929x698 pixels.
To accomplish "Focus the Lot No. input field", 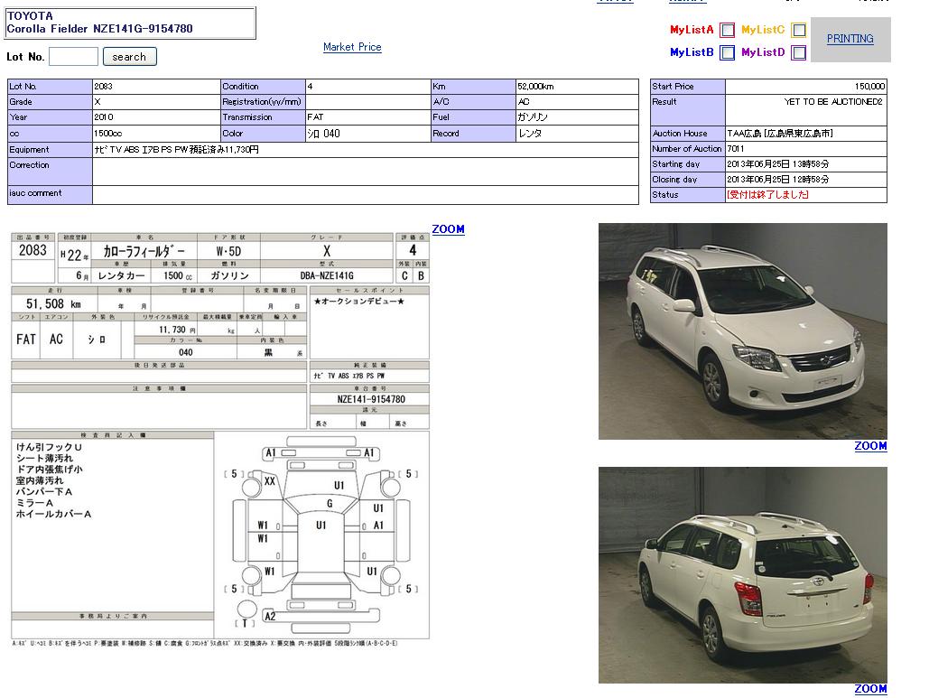I will click(73, 57).
